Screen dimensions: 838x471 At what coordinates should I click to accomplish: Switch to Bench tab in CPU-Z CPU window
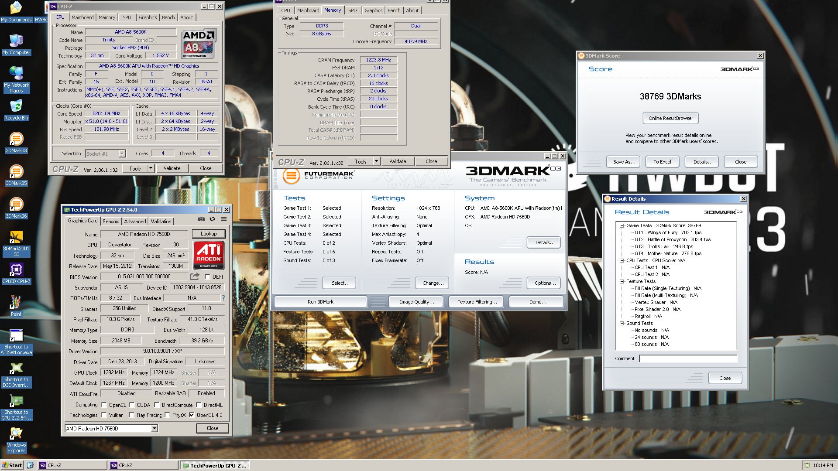pyautogui.click(x=168, y=17)
